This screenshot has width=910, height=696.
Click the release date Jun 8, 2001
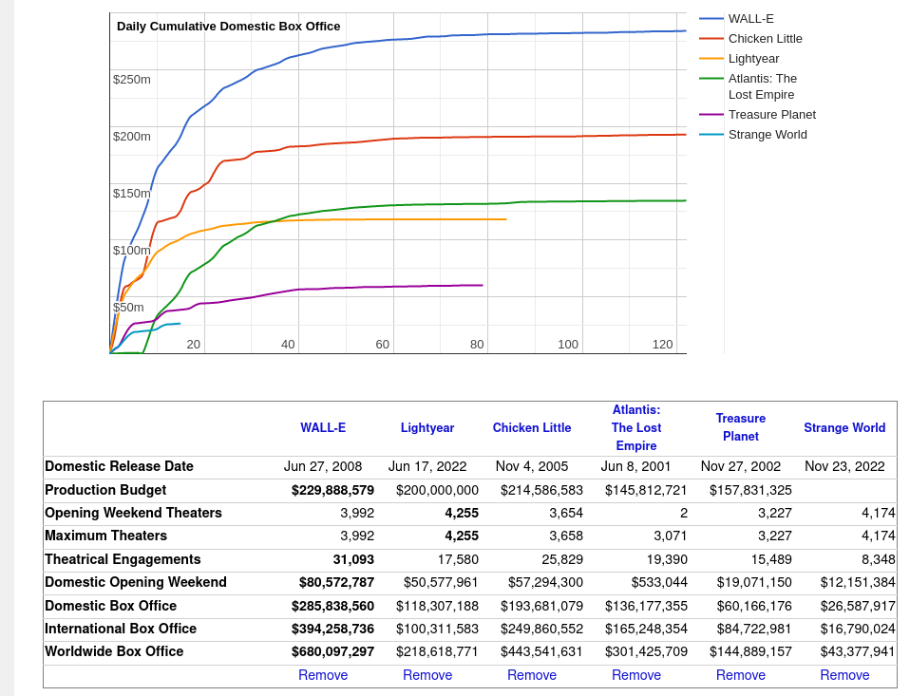tap(635, 466)
